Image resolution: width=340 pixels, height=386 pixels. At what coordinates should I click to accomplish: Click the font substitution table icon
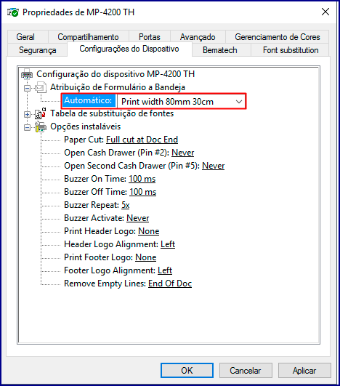coord(41,113)
